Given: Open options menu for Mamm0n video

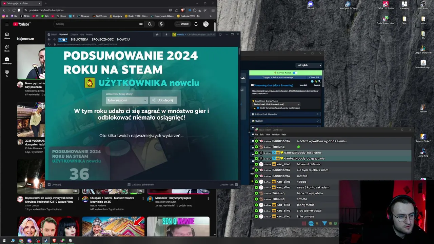Looking at the screenshot, I should tap(208, 198).
